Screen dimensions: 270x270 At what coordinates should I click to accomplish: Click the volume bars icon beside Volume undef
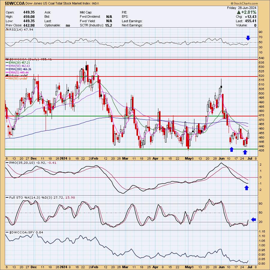[7, 75]
